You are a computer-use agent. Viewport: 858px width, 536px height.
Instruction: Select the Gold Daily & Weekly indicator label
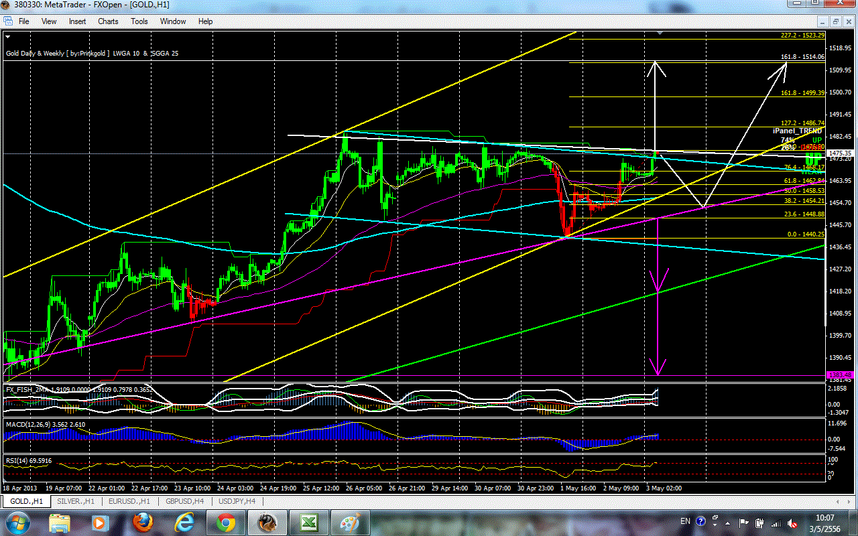tap(93, 54)
